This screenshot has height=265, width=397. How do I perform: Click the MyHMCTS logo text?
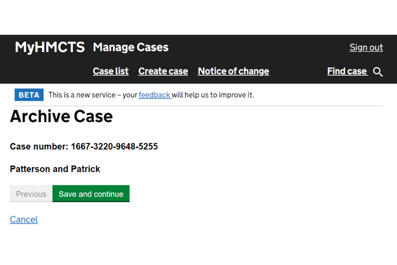(50, 47)
